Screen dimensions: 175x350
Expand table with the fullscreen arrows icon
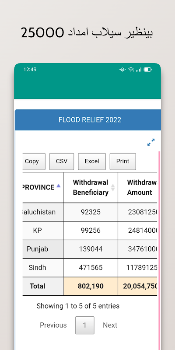point(151,142)
